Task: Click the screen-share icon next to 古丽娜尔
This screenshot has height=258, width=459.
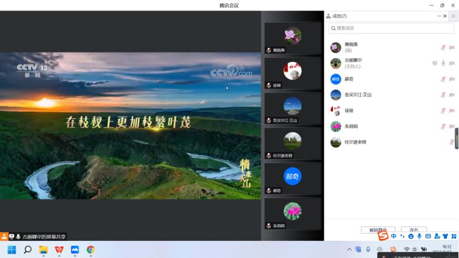Action: tap(435, 63)
